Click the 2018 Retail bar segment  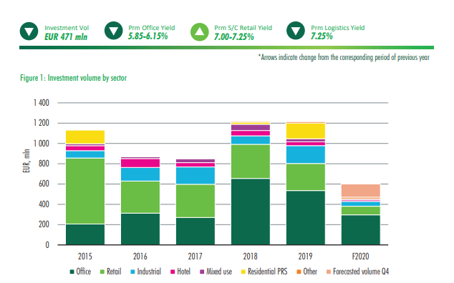(251, 162)
